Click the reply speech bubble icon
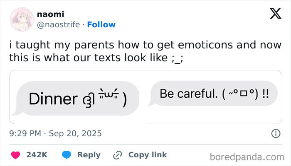This screenshot has width=291, height=166. click(x=67, y=155)
